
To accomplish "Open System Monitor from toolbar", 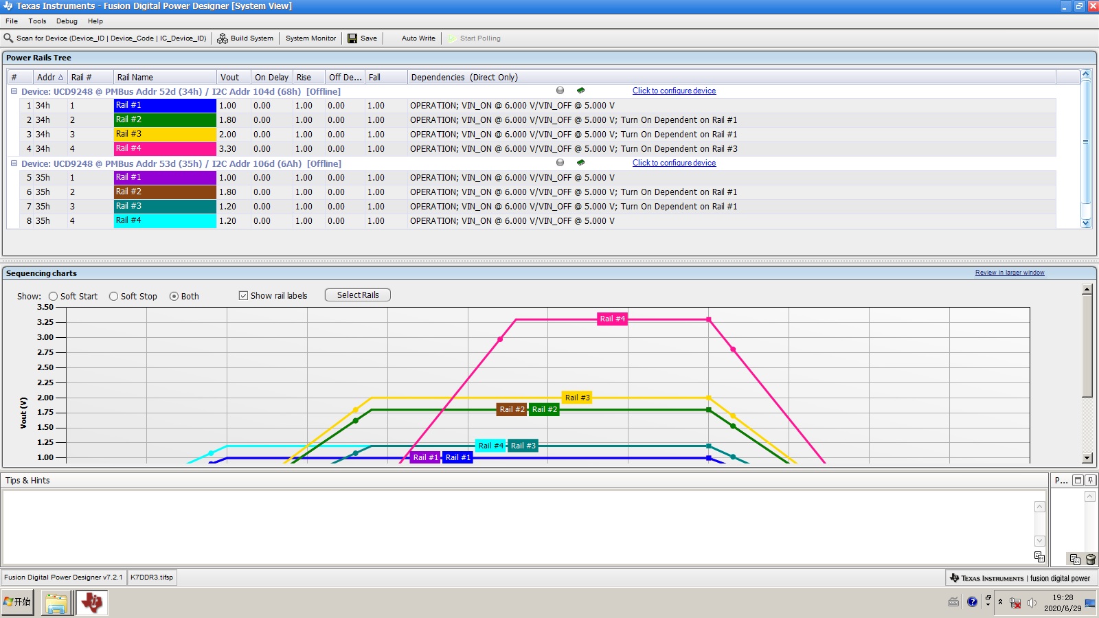I will 310,38.
